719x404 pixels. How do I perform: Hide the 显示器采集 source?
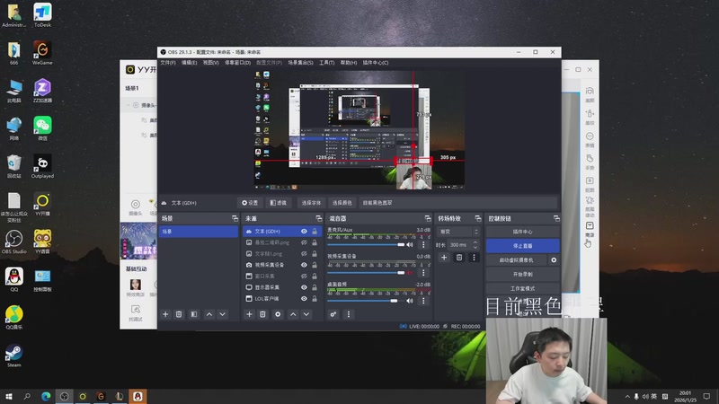[x=304, y=287]
